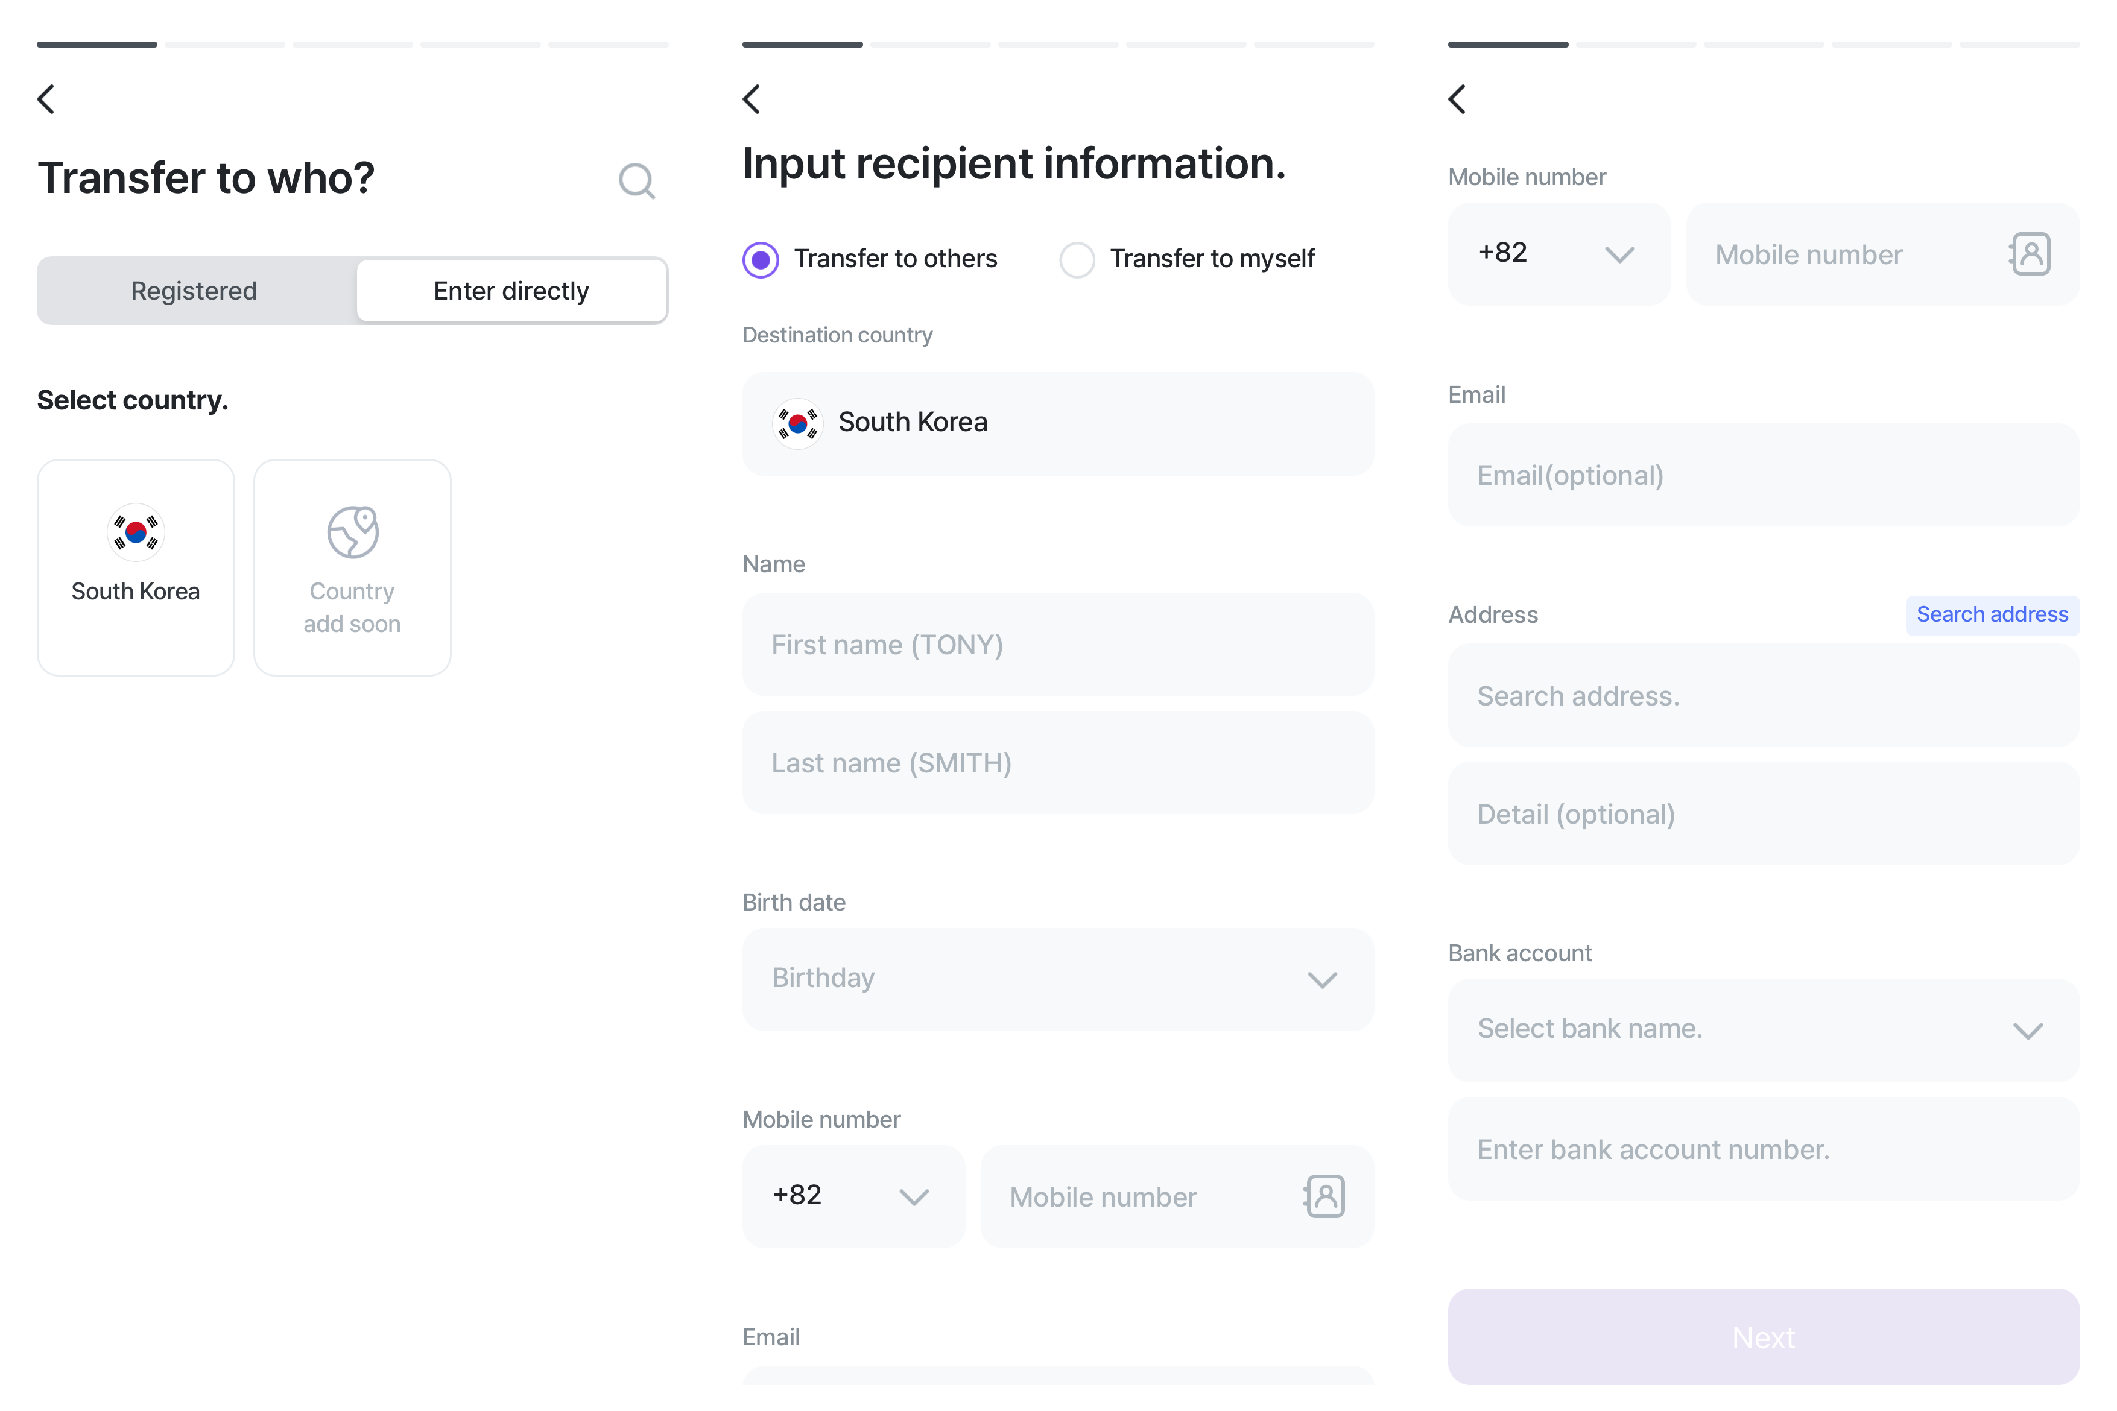Click the globe Country add soon card
This screenshot has width=2117, height=1411.
click(x=352, y=567)
